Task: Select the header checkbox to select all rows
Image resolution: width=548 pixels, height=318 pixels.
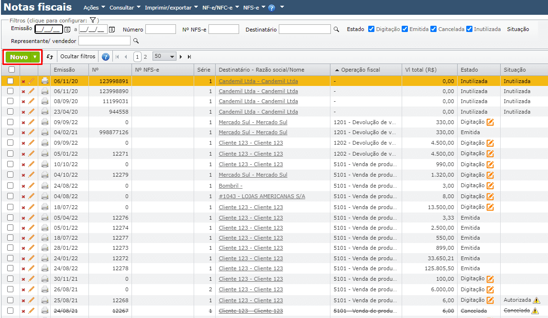Action: [10, 69]
